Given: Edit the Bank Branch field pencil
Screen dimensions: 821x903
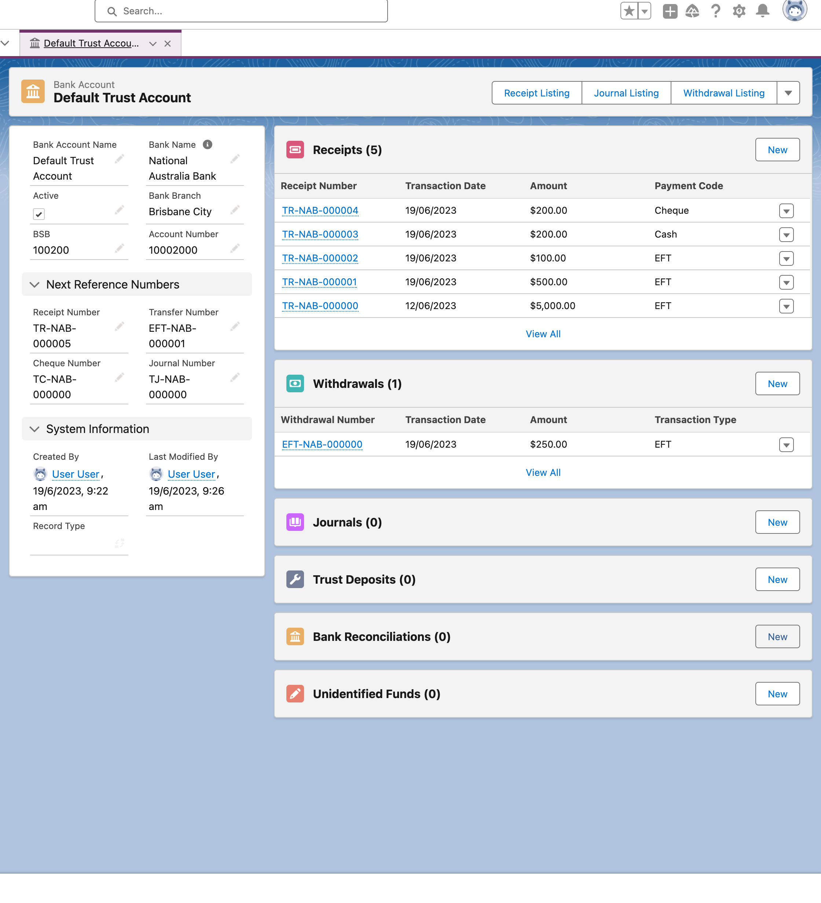Looking at the screenshot, I should [235, 210].
